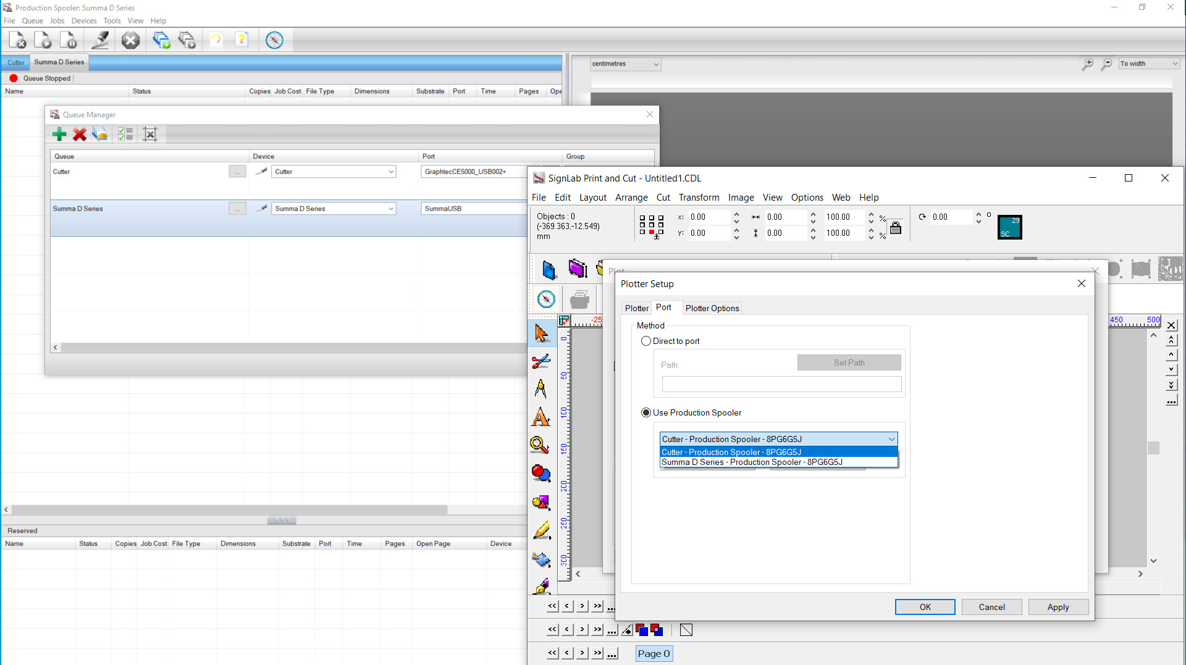Click the pause job icon in Spooler toolbar
Image resolution: width=1186 pixels, height=665 pixels.
68,40
